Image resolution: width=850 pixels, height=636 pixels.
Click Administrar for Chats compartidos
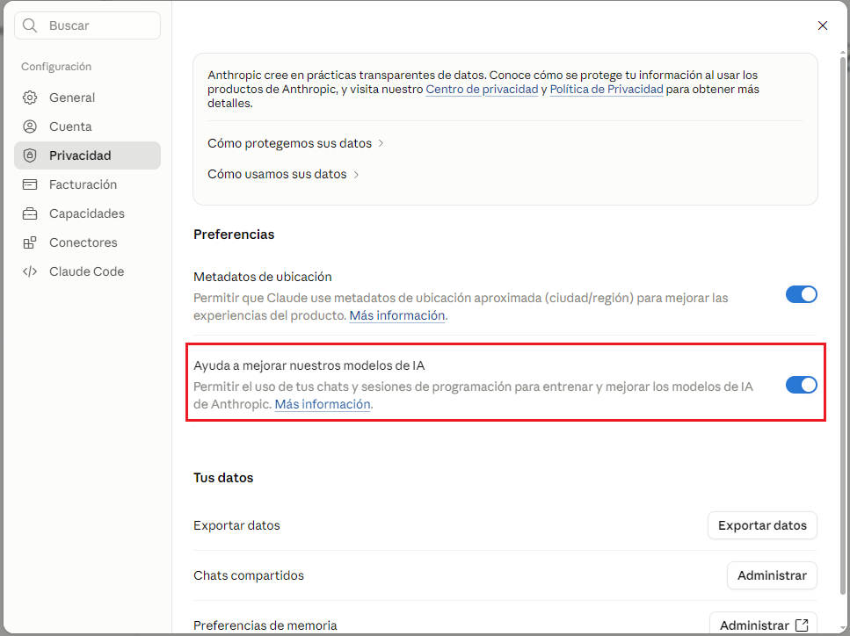coord(772,575)
